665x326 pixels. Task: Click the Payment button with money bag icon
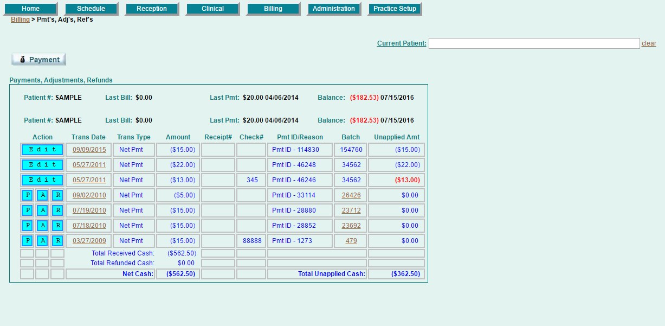click(x=38, y=60)
